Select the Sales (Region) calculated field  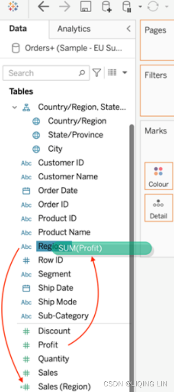click(64, 387)
